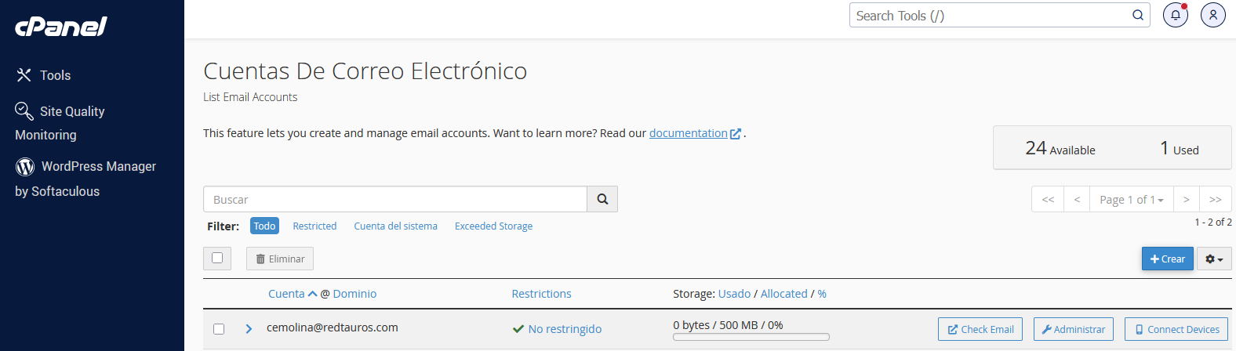Toggle the select-all accounts checkbox
Image resolution: width=1236 pixels, height=351 pixels.
click(x=217, y=258)
